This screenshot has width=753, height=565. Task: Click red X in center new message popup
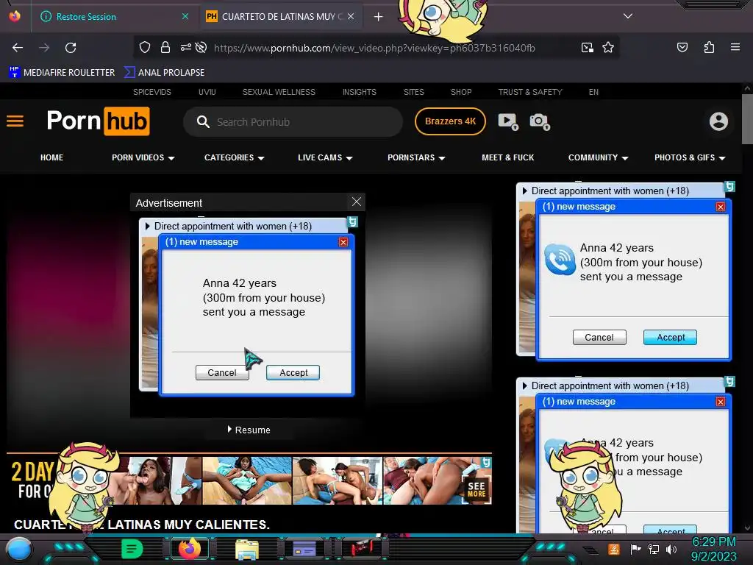tap(343, 242)
